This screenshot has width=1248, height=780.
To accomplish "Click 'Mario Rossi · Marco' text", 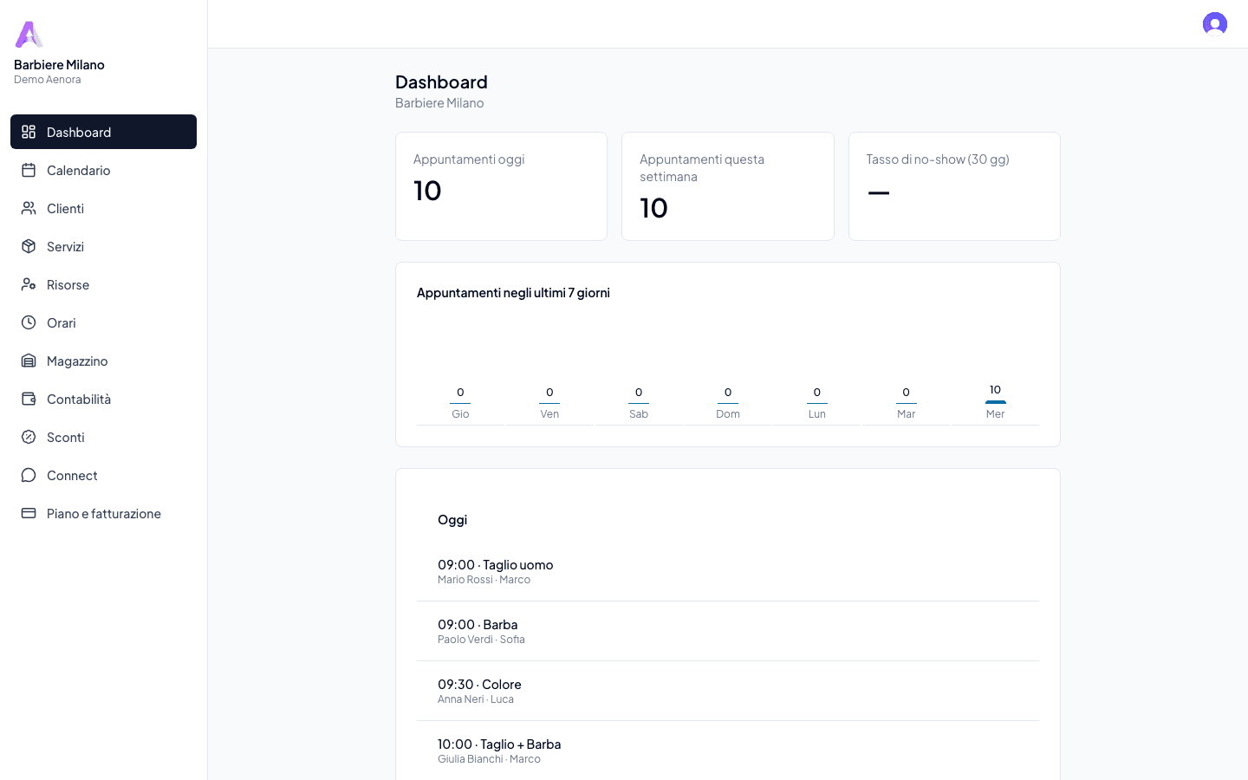I will click(x=484, y=580).
